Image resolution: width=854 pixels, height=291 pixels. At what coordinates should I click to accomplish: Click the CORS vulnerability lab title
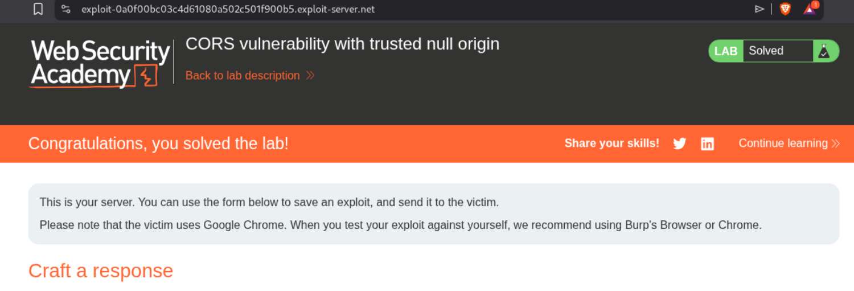click(x=342, y=44)
